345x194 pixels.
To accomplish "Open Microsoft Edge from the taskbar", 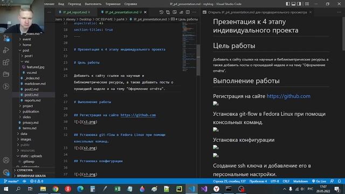I will coord(80,189).
